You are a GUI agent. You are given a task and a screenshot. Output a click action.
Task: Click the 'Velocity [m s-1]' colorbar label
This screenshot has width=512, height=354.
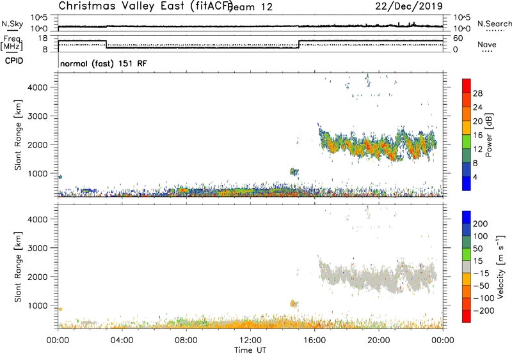500,266
